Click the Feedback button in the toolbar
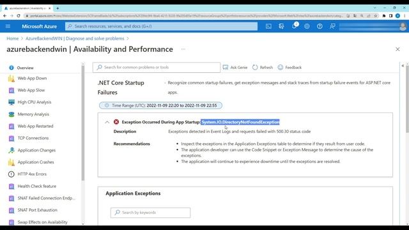This screenshot has width=409, height=230. coord(289,67)
